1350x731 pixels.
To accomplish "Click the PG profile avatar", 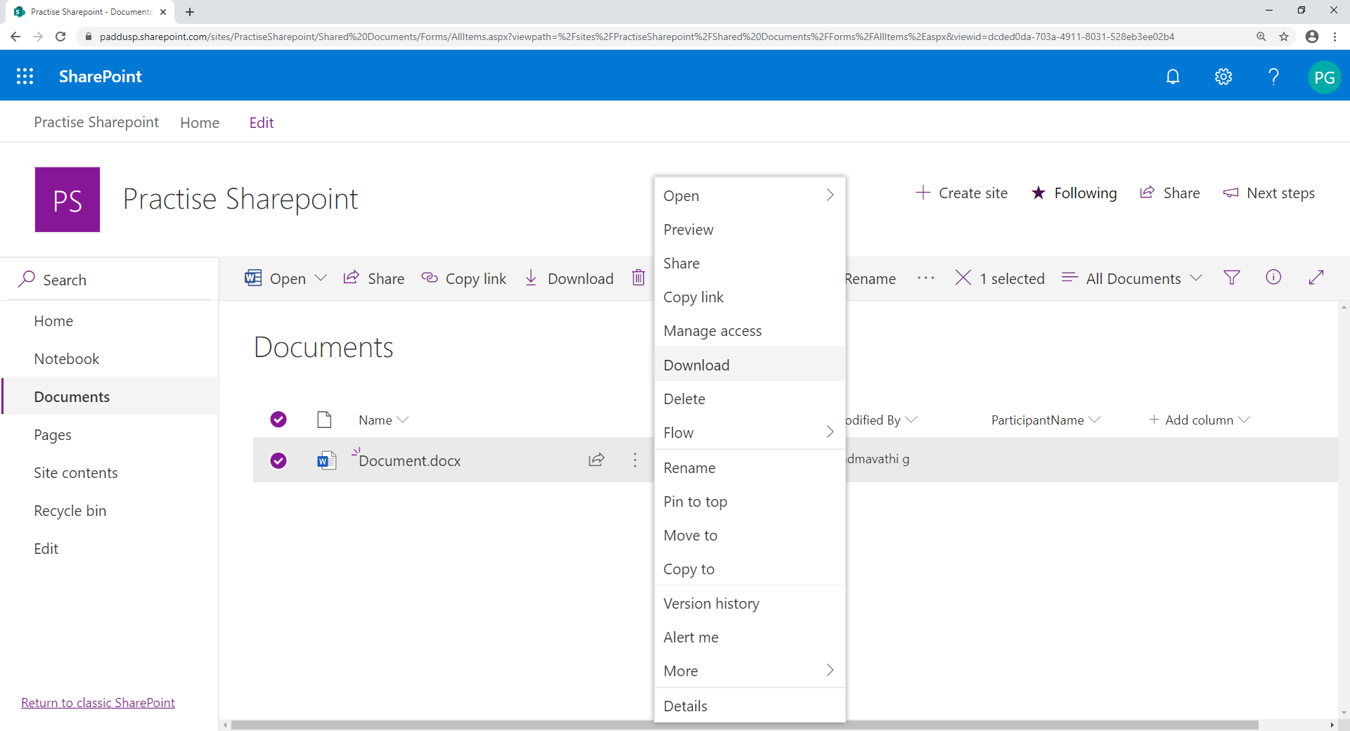I will [x=1325, y=77].
